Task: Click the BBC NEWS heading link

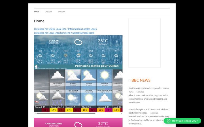Action: pos(141,80)
